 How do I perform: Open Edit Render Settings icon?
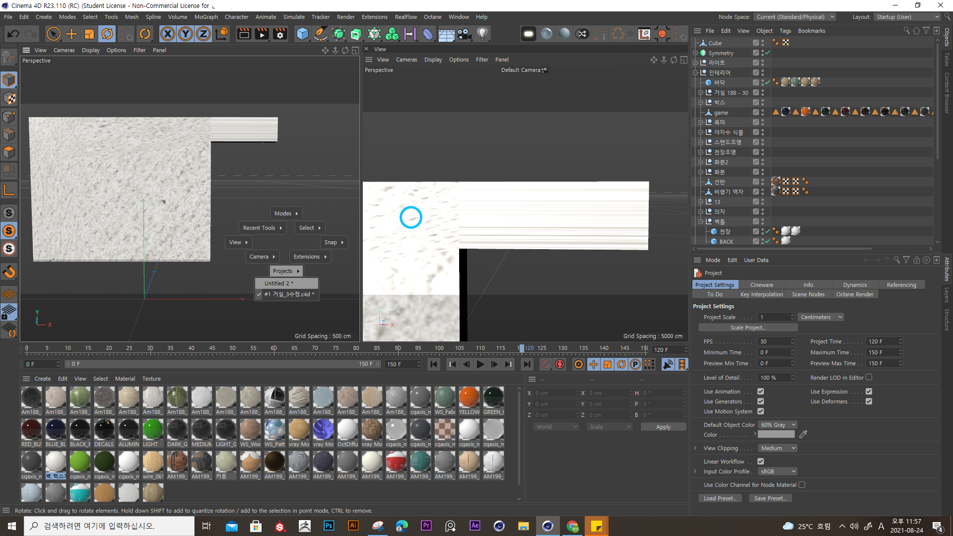(x=280, y=34)
